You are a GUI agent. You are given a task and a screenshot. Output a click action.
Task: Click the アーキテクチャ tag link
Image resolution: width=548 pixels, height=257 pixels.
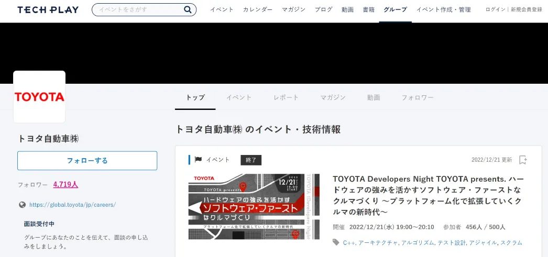click(x=378, y=243)
